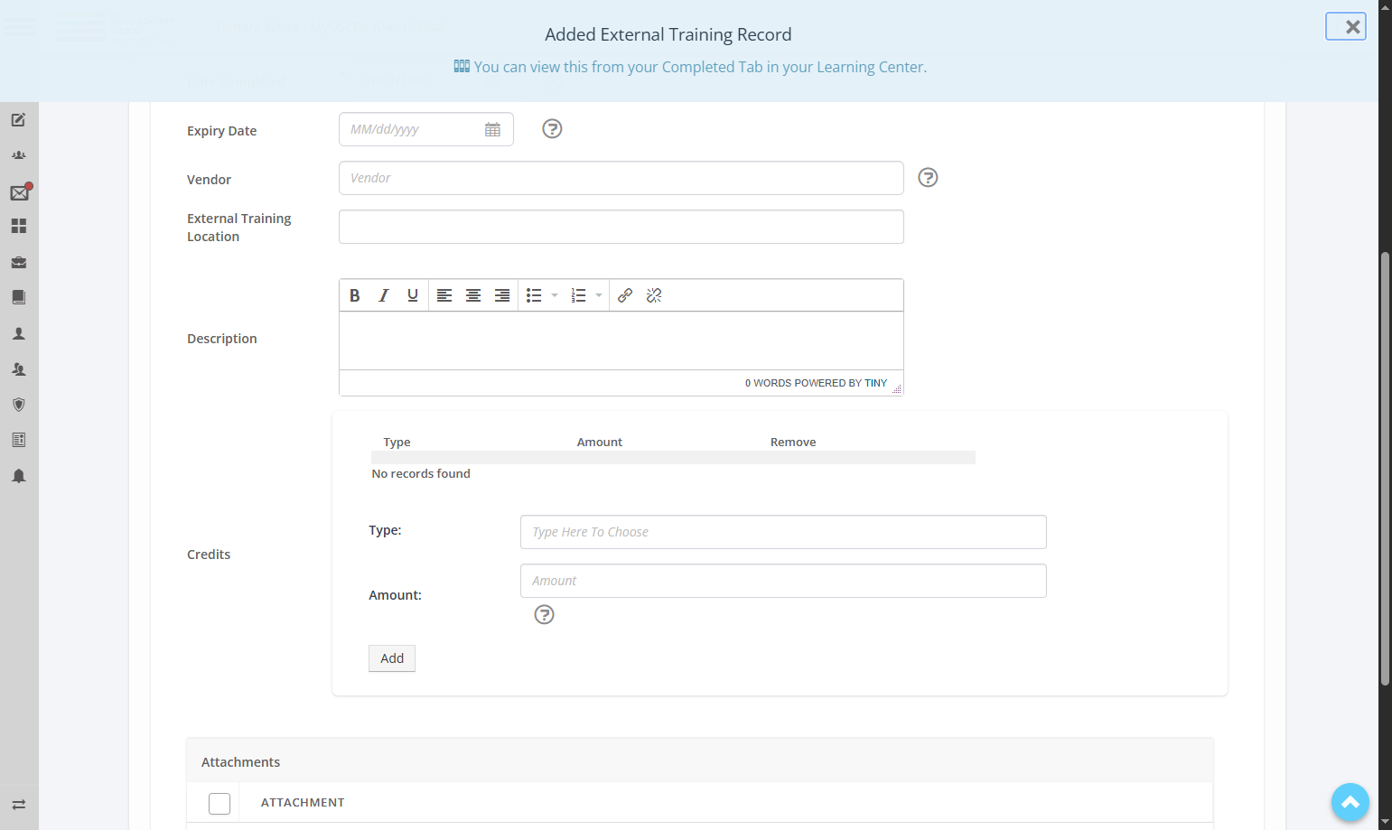This screenshot has height=830, width=1392.
Task: Remove link using unlink icon
Action: (654, 295)
